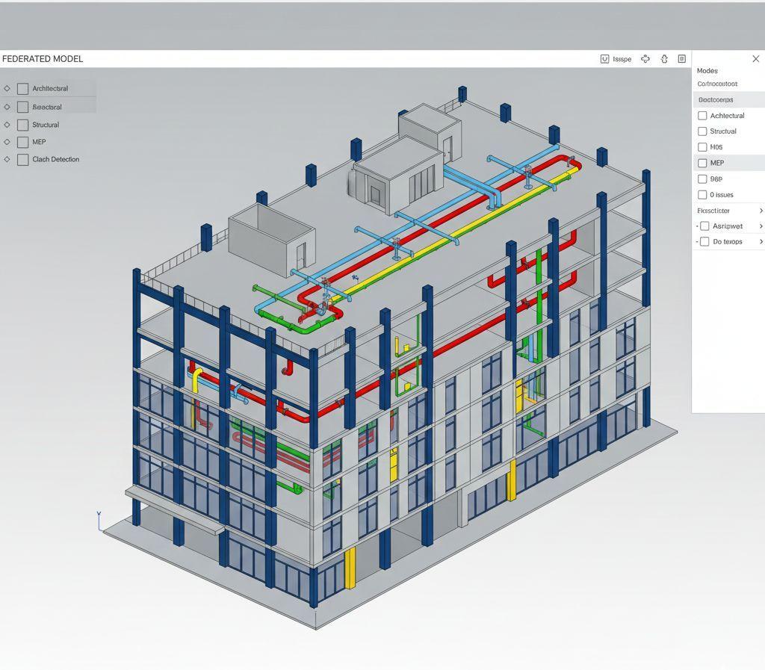Tick the Achtectural checkbox in Modes panel

[x=702, y=116]
